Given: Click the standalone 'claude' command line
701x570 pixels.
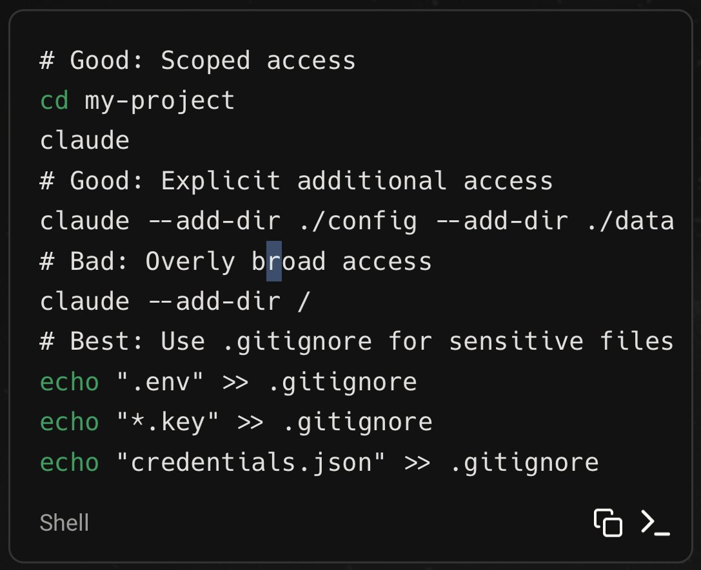Looking at the screenshot, I should coord(84,140).
